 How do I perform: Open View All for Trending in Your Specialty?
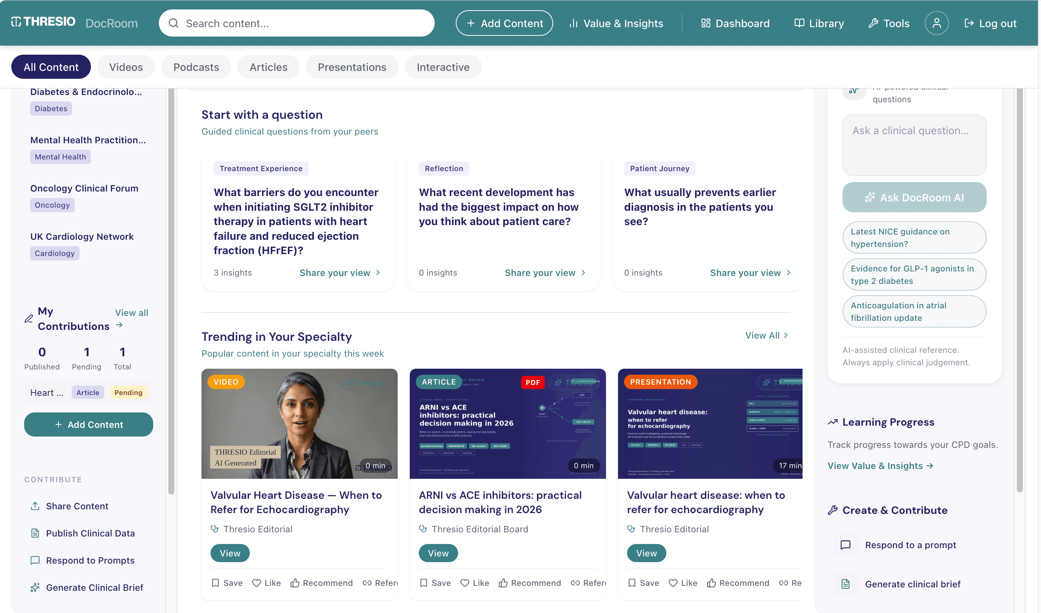tap(766, 335)
